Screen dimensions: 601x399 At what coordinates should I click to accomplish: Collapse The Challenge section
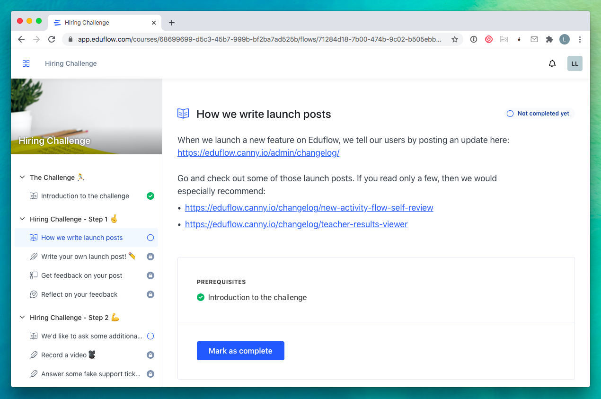pos(22,177)
